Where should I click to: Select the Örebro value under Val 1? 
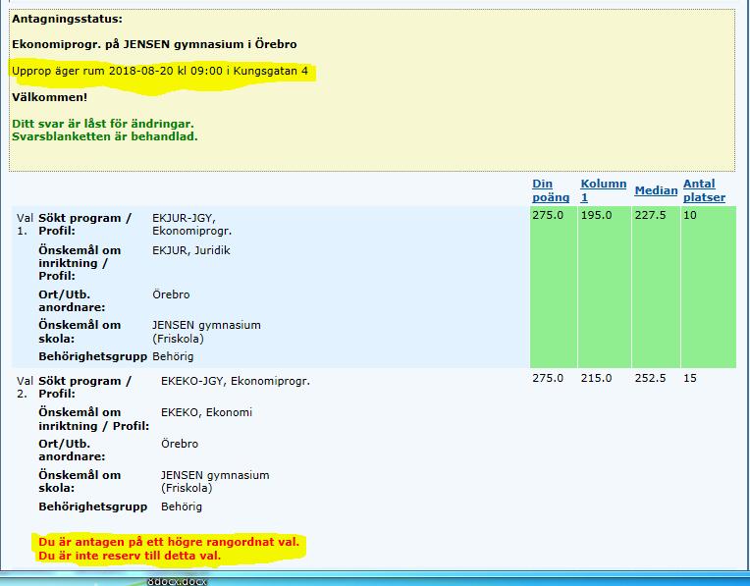point(171,294)
